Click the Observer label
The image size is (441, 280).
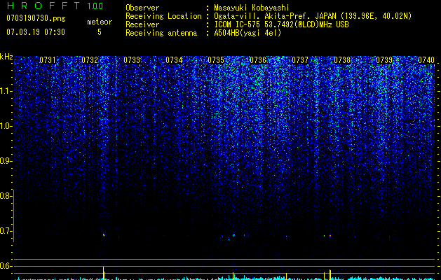[x=142, y=8]
